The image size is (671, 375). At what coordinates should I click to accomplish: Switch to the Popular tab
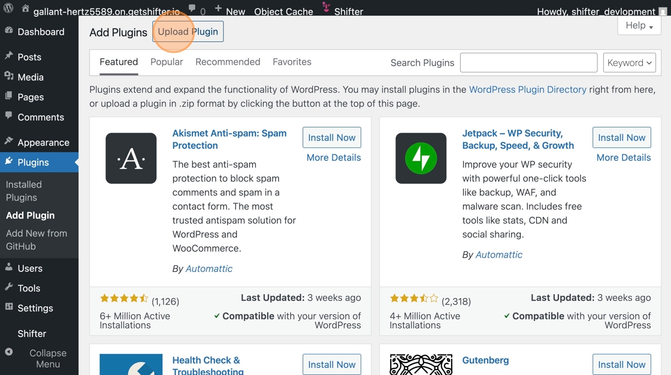167,62
